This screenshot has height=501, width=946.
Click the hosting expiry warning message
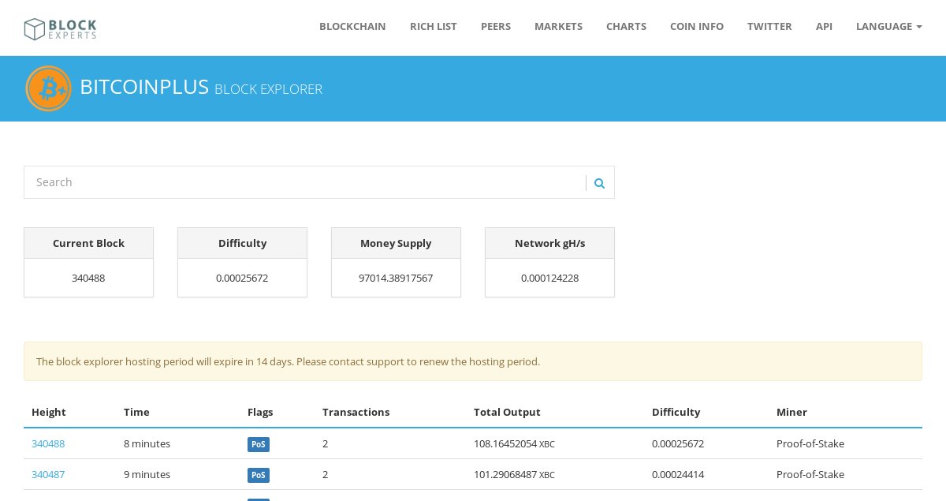(473, 361)
